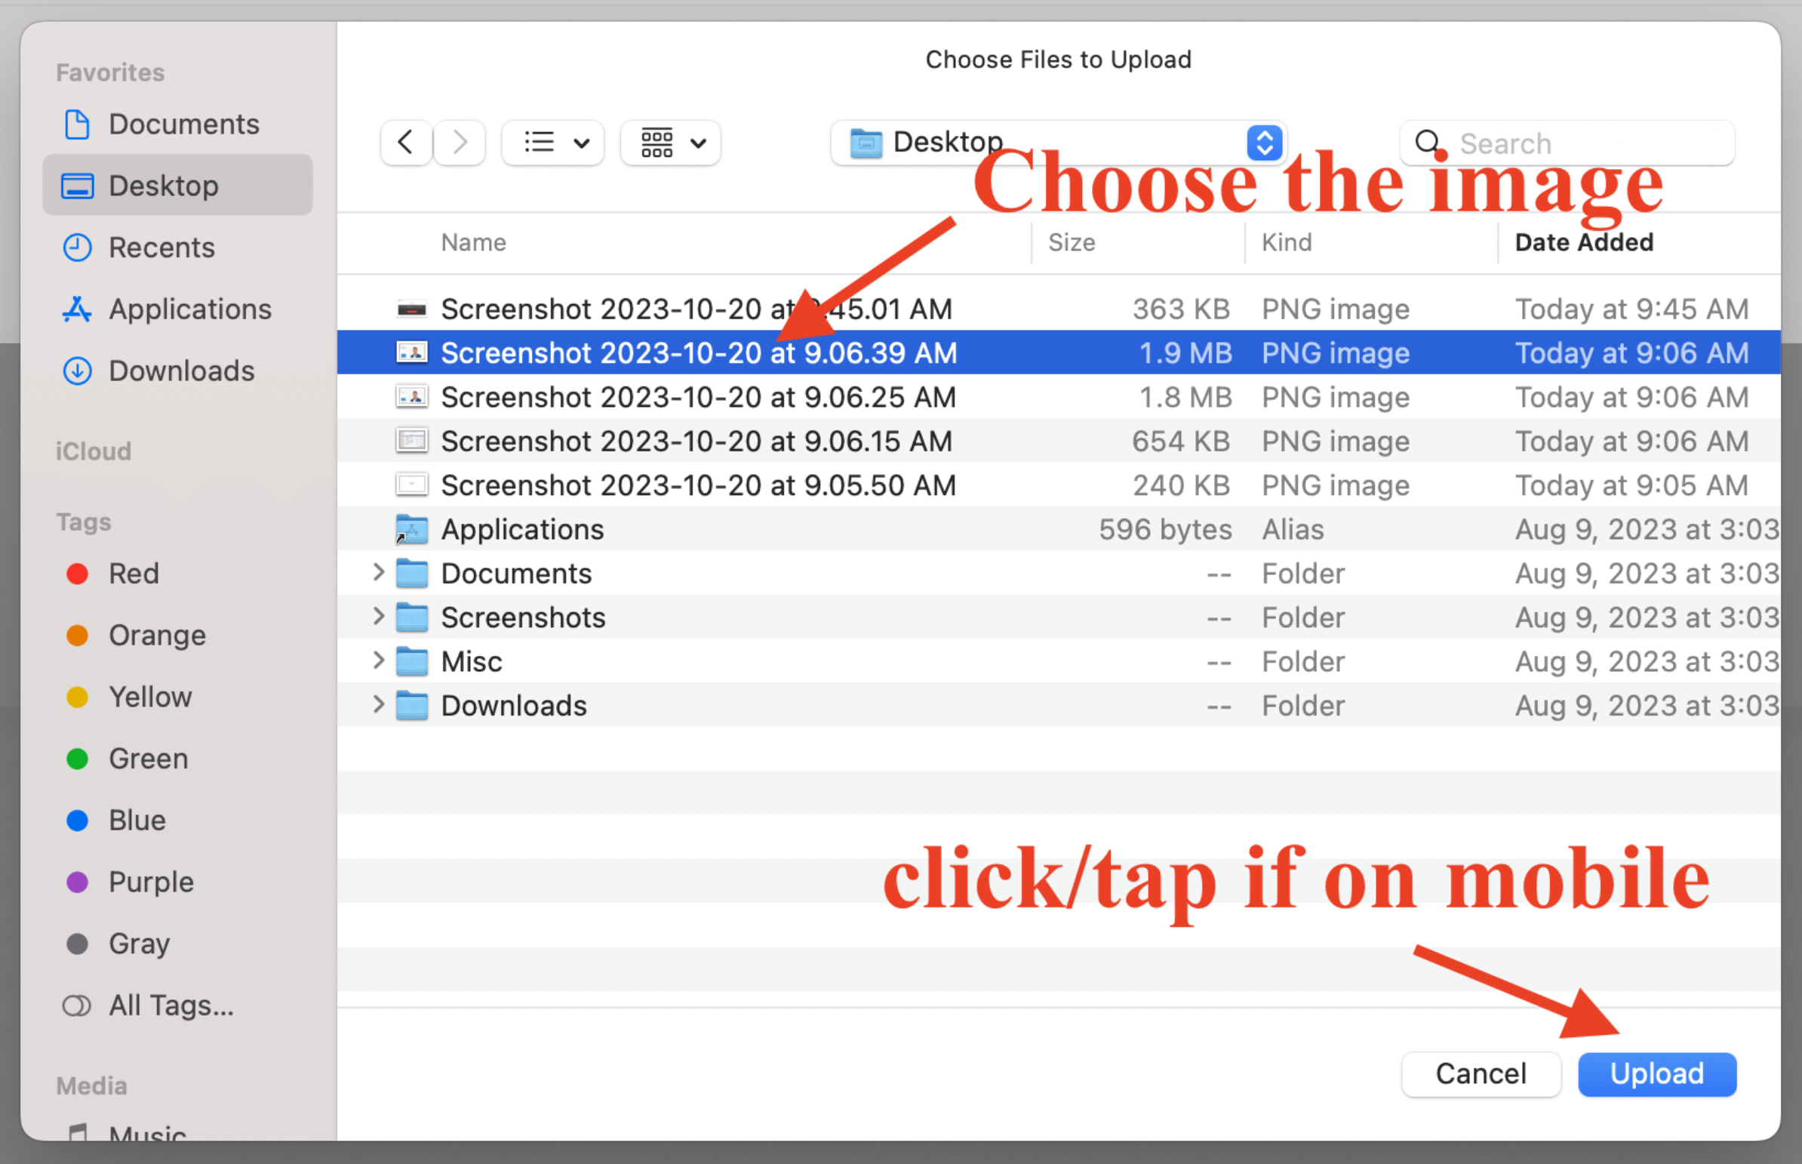Filter by the Purple tag
Screen dimensions: 1802x1164
[151, 882]
